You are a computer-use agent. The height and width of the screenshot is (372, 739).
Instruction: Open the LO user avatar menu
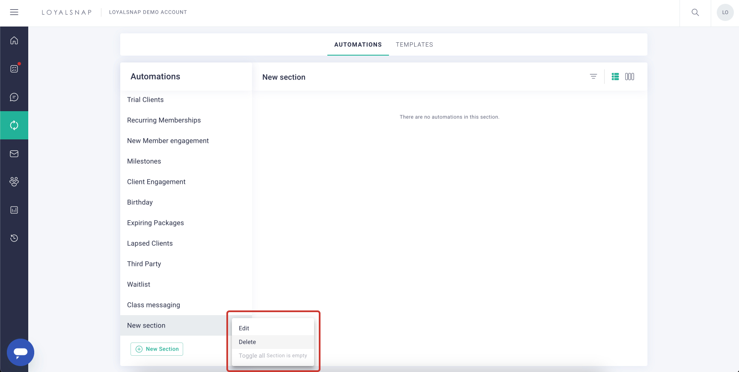[x=725, y=12]
